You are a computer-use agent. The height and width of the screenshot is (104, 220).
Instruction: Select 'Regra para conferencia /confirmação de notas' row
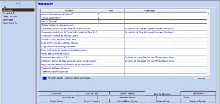point(69,65)
